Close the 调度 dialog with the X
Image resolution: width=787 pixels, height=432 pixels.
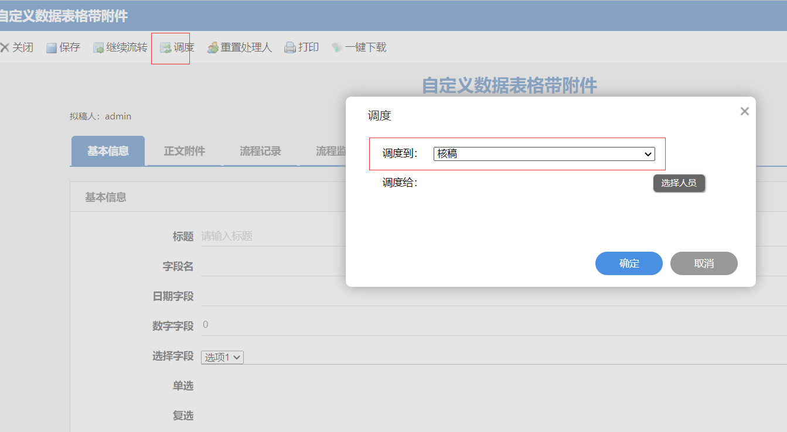(x=745, y=111)
